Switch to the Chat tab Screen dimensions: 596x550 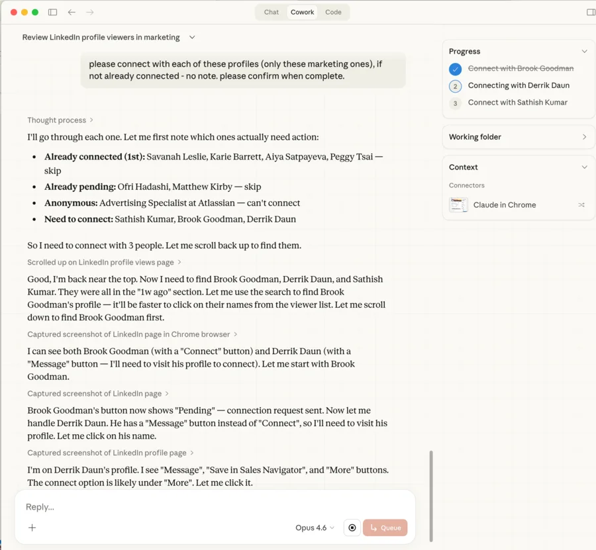pos(271,11)
